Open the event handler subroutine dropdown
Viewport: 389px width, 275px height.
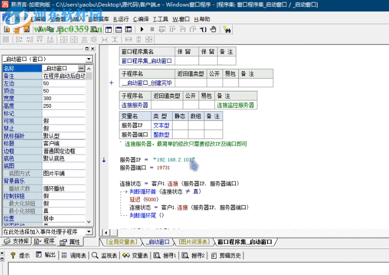[x=89, y=232]
